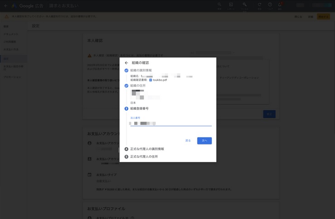This screenshot has width=335, height=219.
Task: Click the 次へ button
Action: point(204,141)
